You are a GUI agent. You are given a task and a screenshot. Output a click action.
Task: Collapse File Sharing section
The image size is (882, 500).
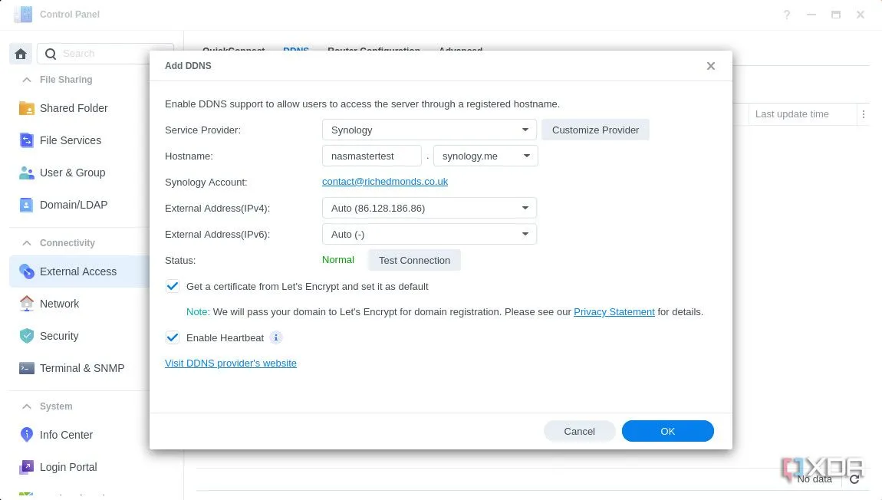(x=26, y=80)
